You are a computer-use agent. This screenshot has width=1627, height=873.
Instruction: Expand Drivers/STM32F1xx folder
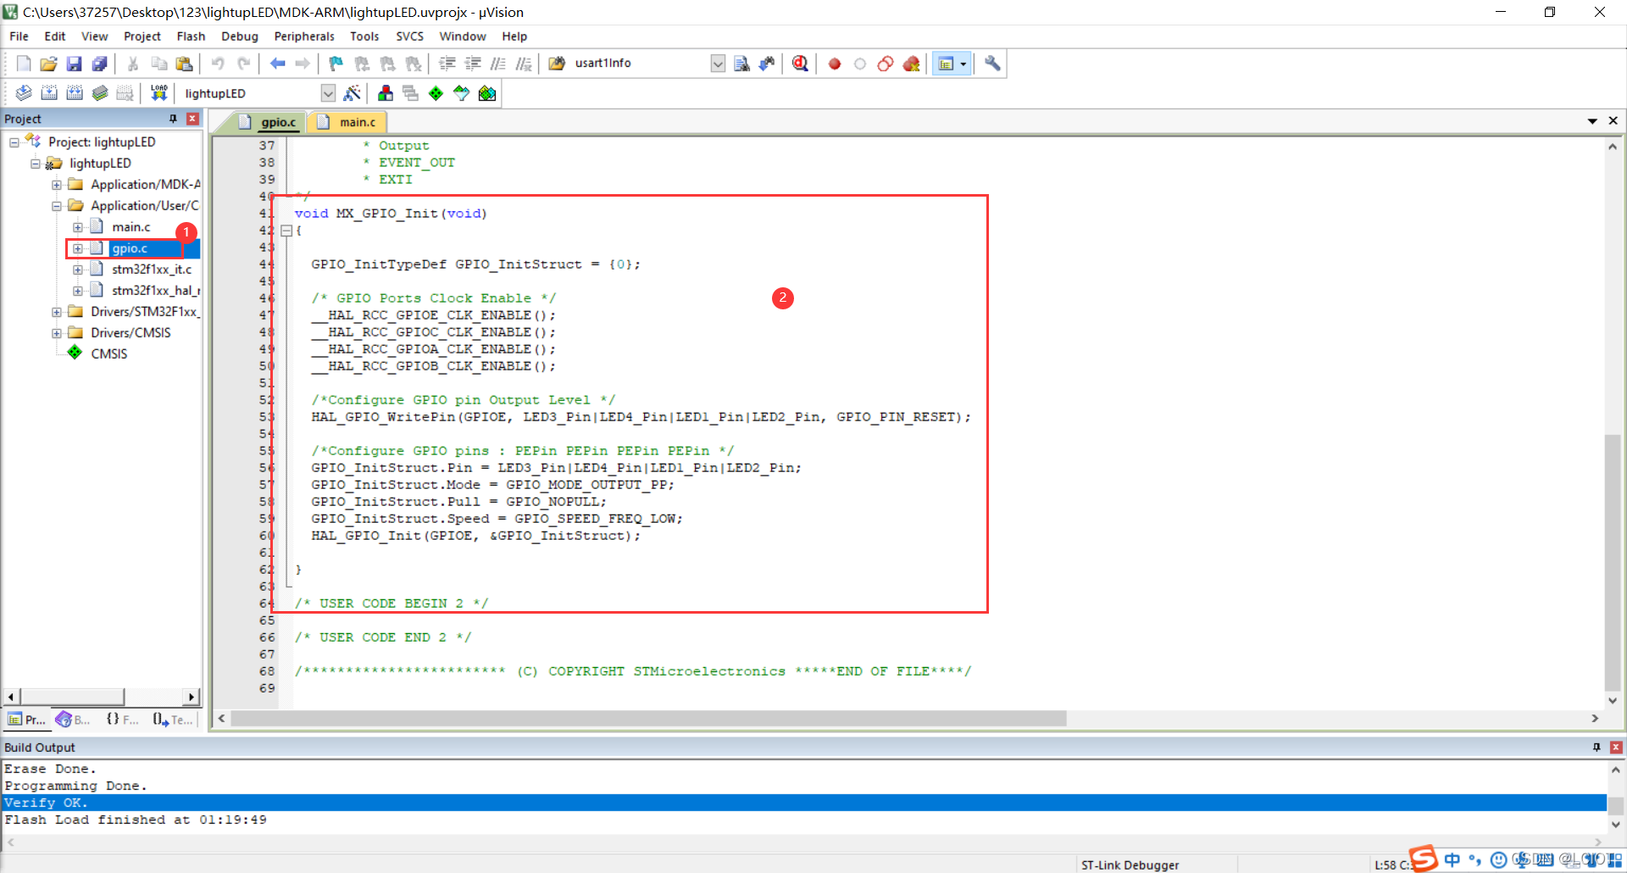[57, 312]
